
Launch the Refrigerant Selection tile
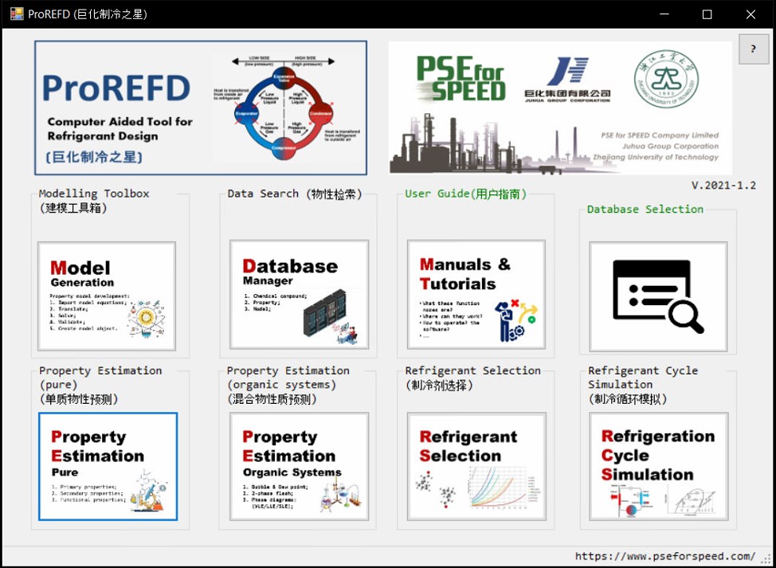pyautogui.click(x=477, y=467)
